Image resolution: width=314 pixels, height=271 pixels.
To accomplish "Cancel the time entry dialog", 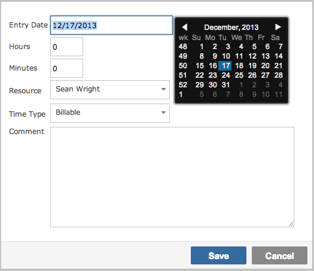I will coord(279,255).
